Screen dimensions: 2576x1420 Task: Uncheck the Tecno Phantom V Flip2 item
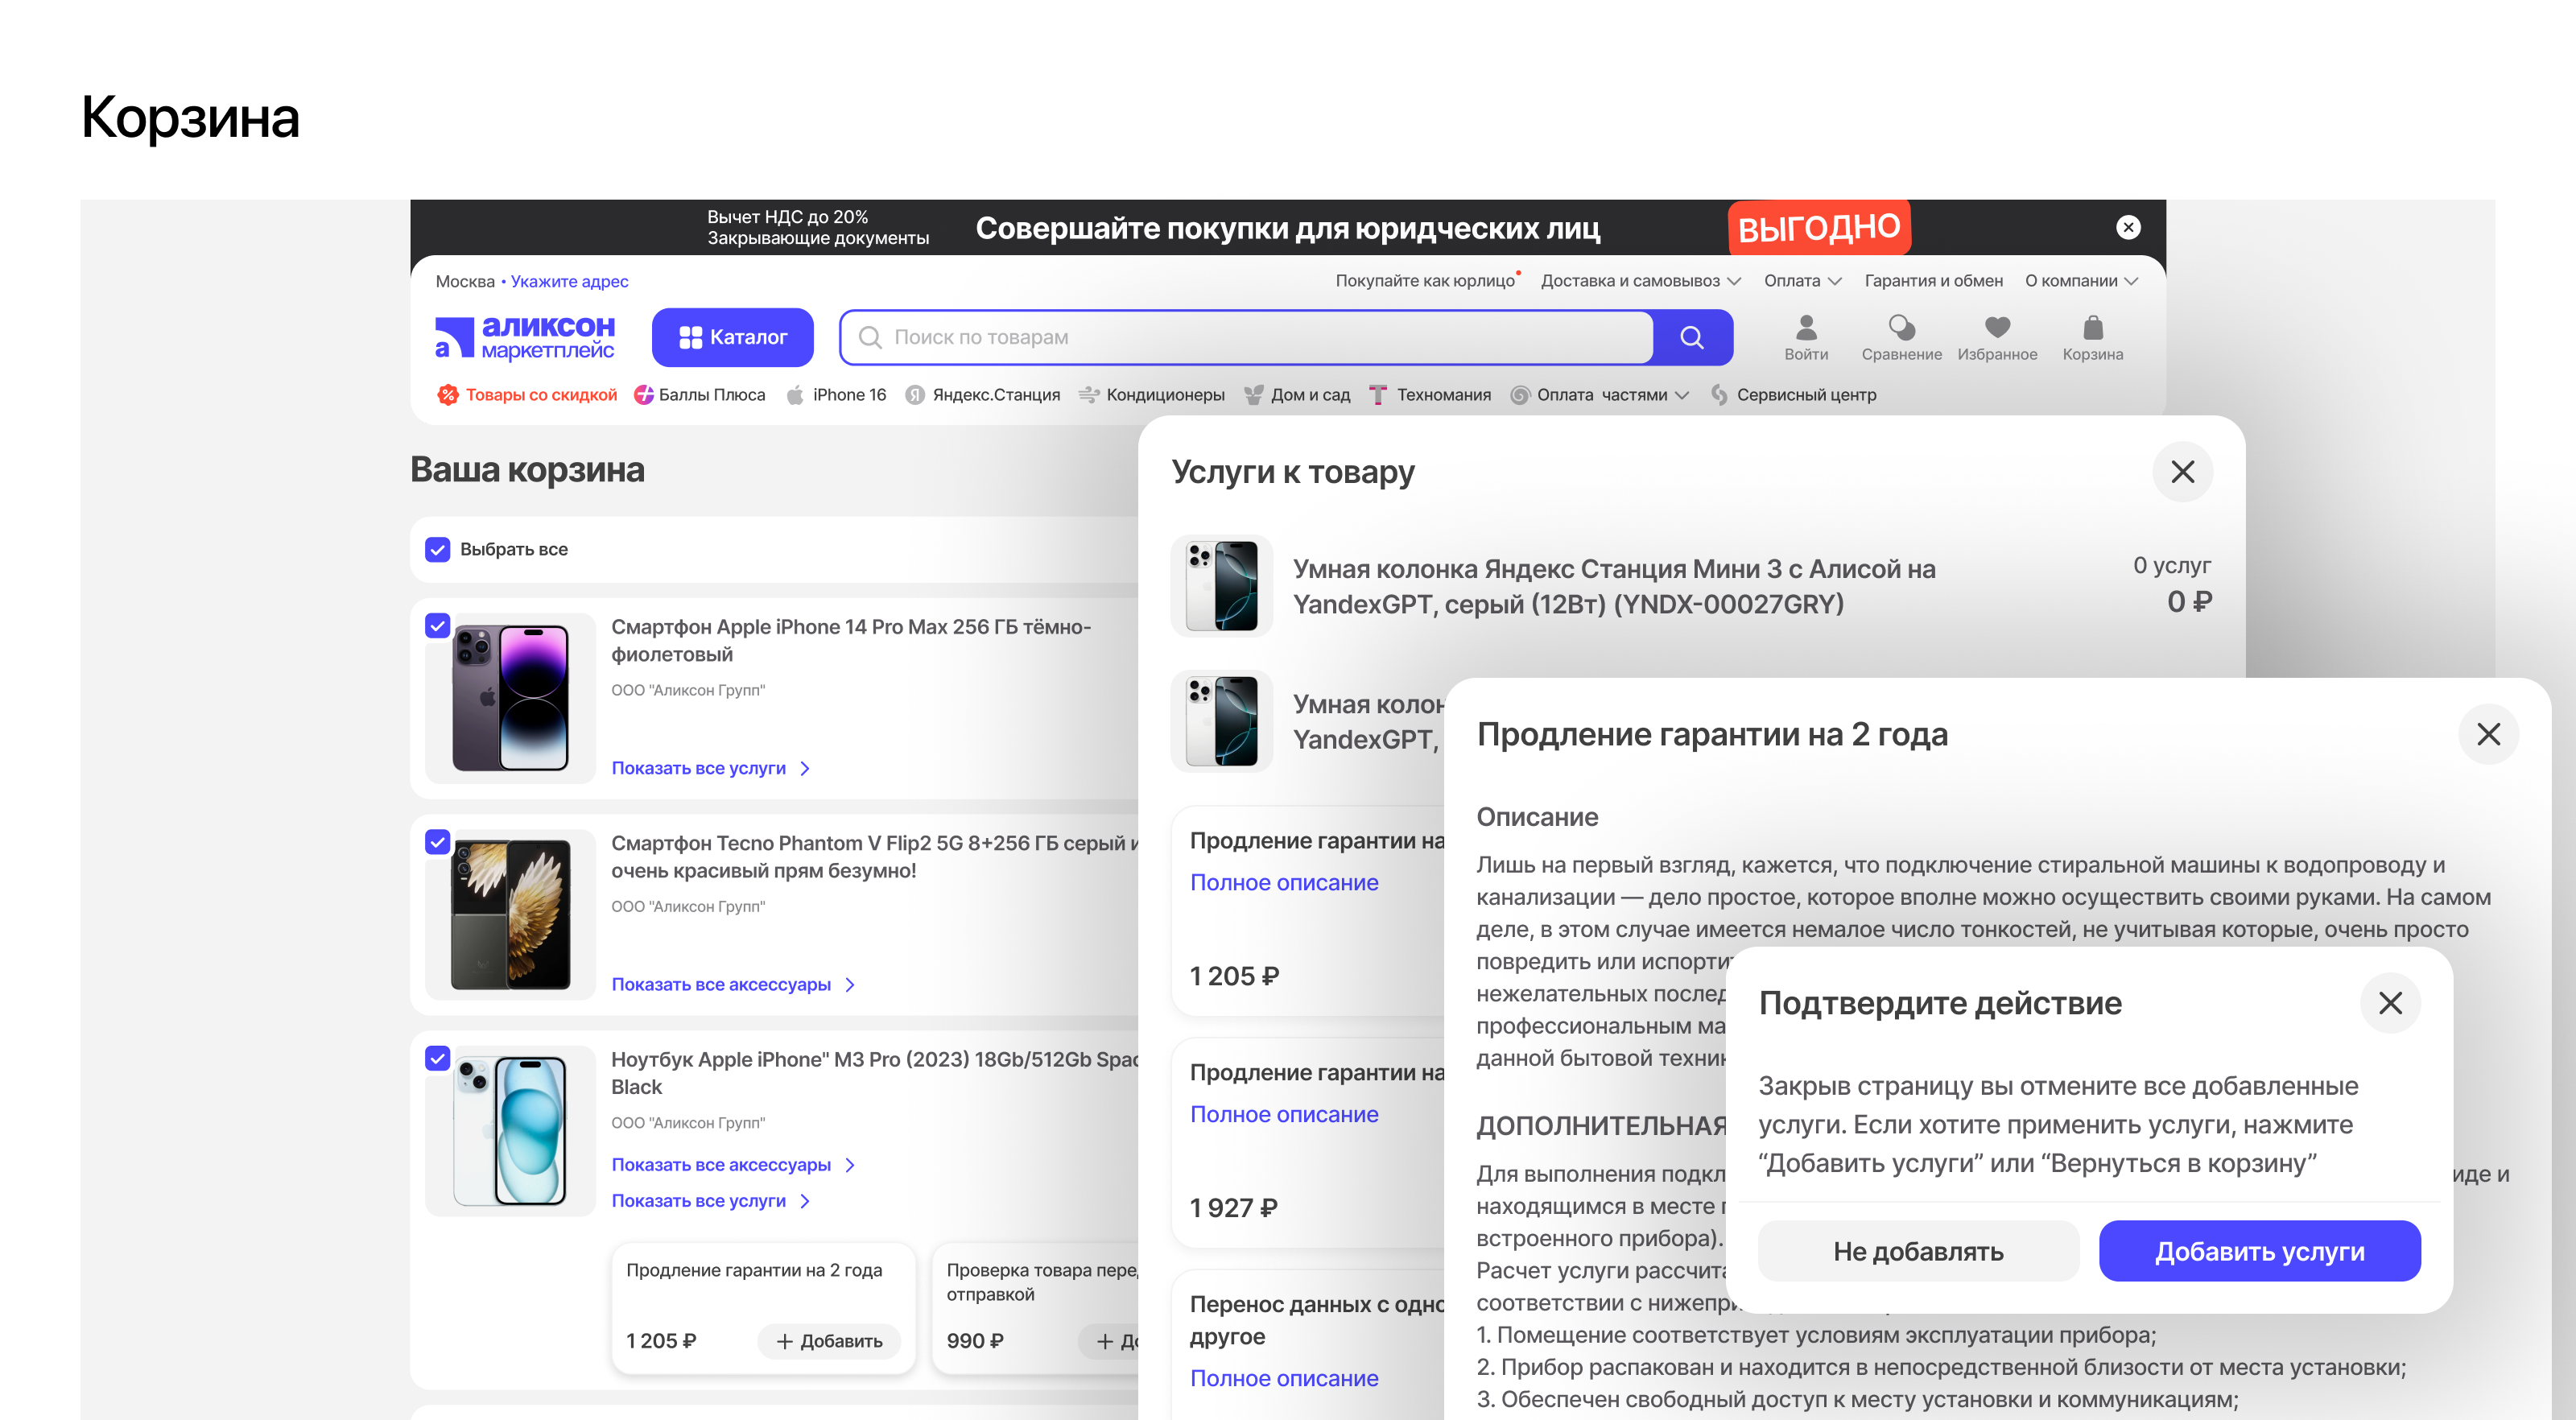438,842
